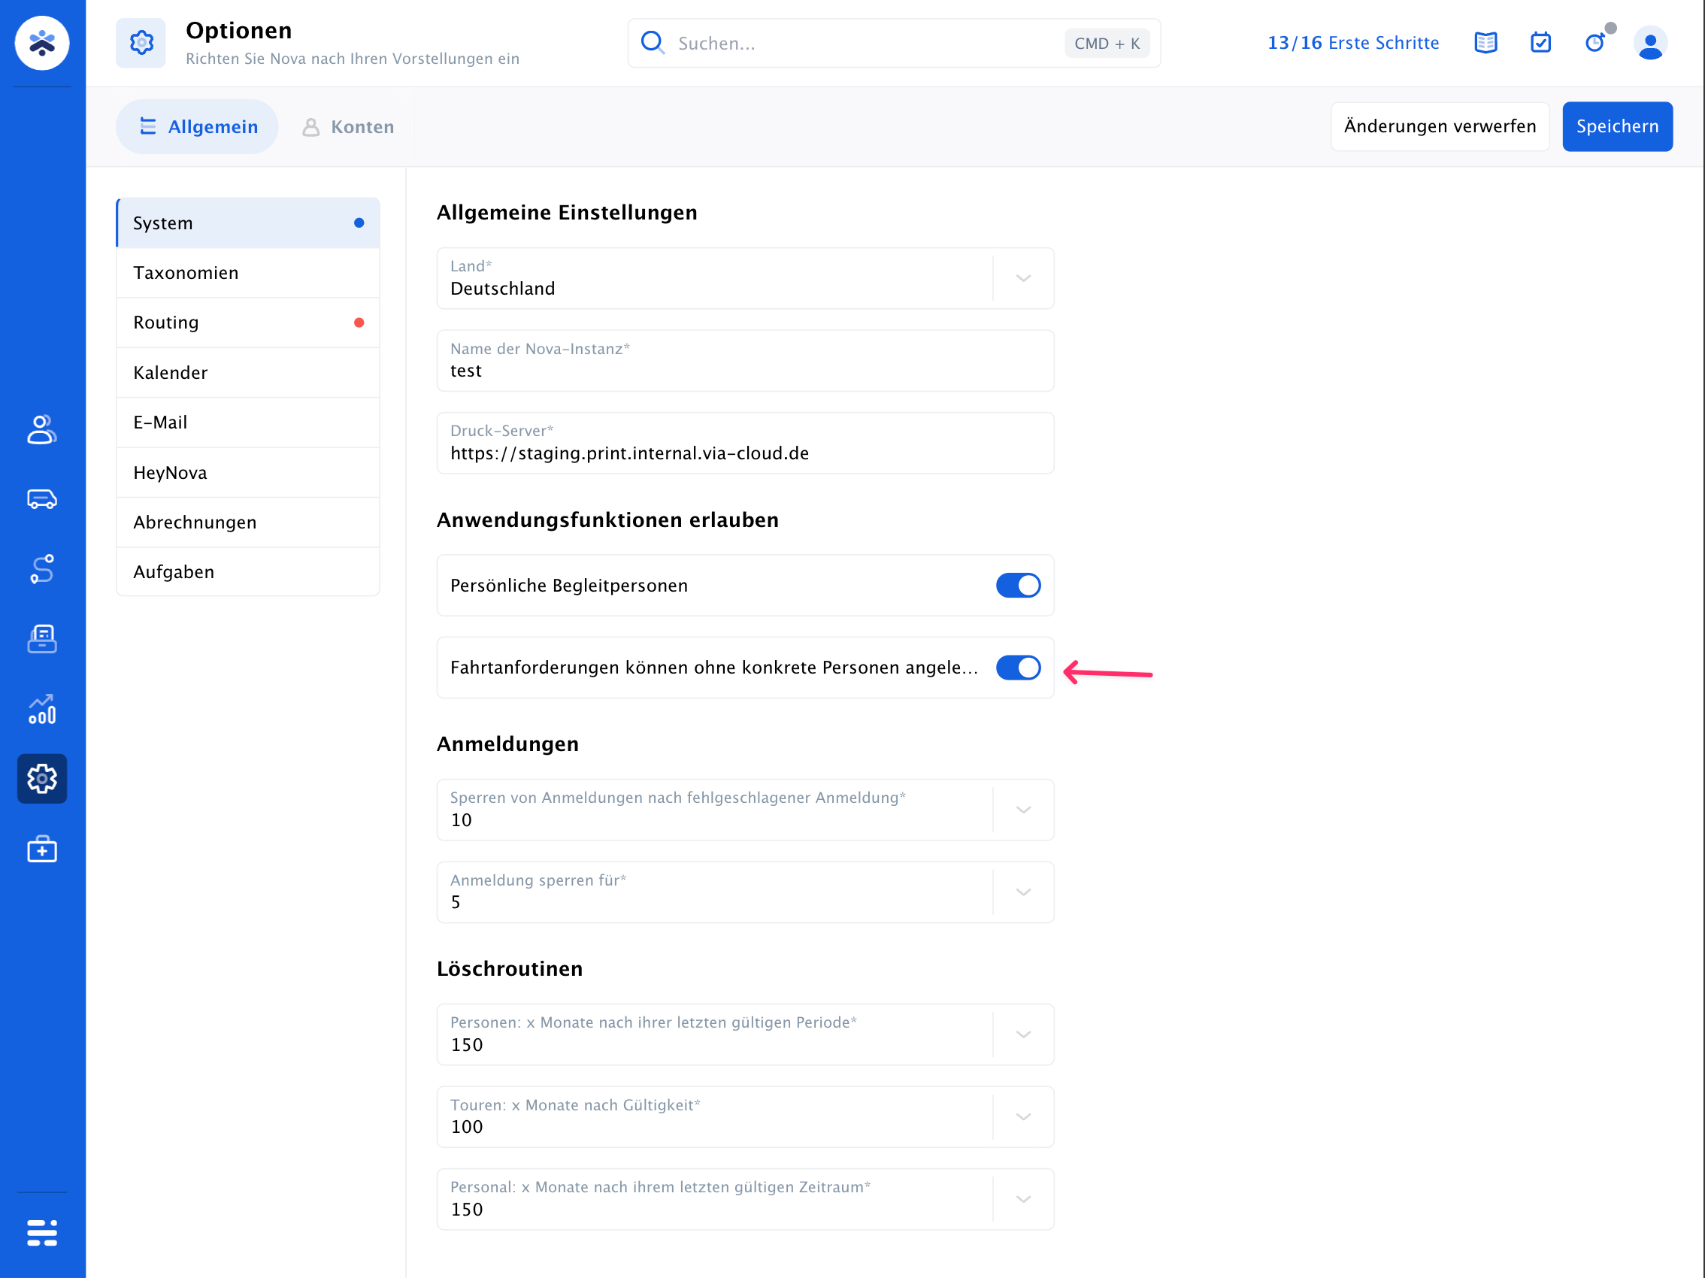This screenshot has height=1278, width=1705.
Task: Open the statistics chart icon in sidebar
Action: click(42, 709)
